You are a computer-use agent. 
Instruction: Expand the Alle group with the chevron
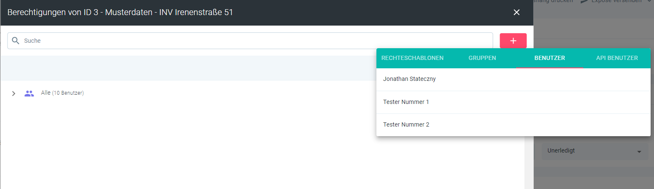(x=13, y=93)
